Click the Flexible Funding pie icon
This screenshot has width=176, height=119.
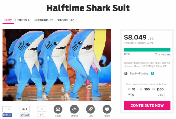[x=126, y=74]
